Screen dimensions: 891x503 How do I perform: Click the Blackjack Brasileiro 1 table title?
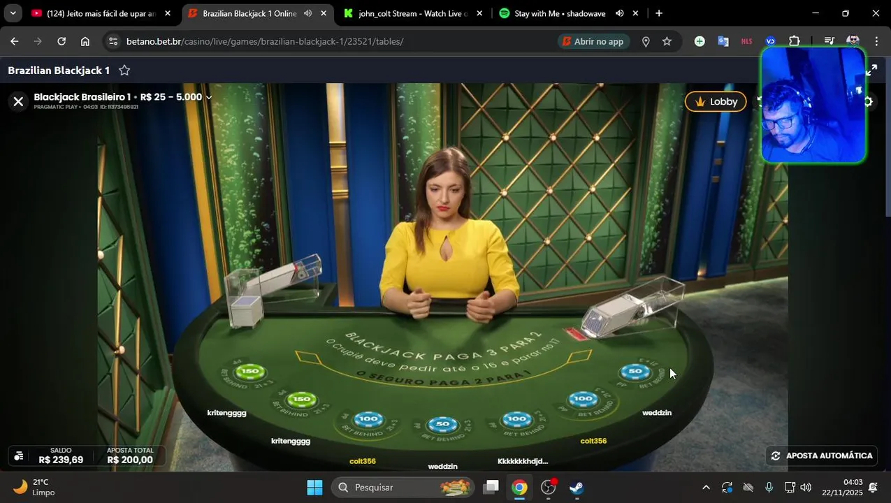(82, 97)
